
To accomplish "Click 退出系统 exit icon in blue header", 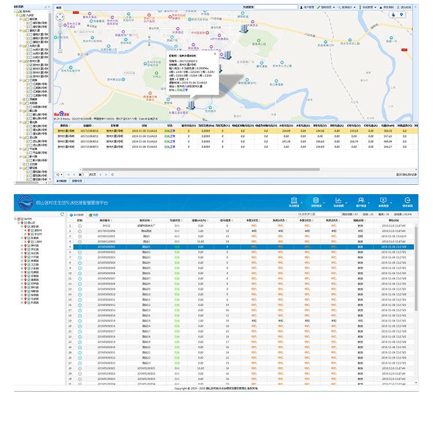I will tap(408, 202).
